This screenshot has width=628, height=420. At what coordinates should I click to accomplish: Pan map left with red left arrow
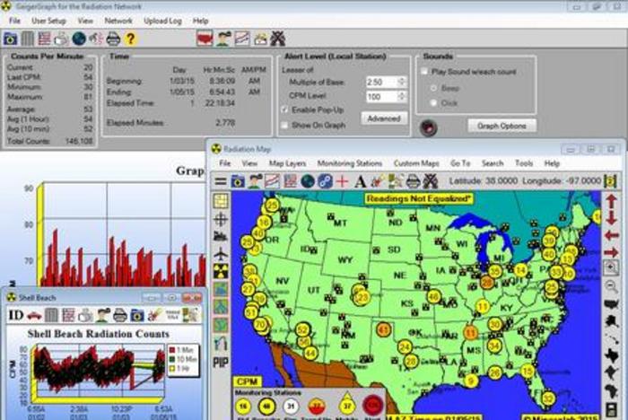point(612,235)
